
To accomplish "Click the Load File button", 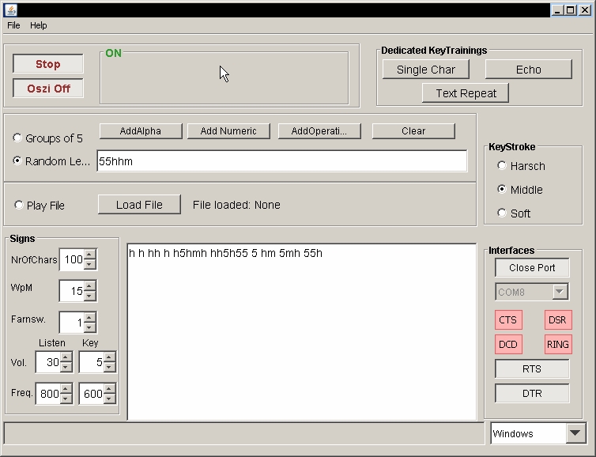I will [x=139, y=205].
